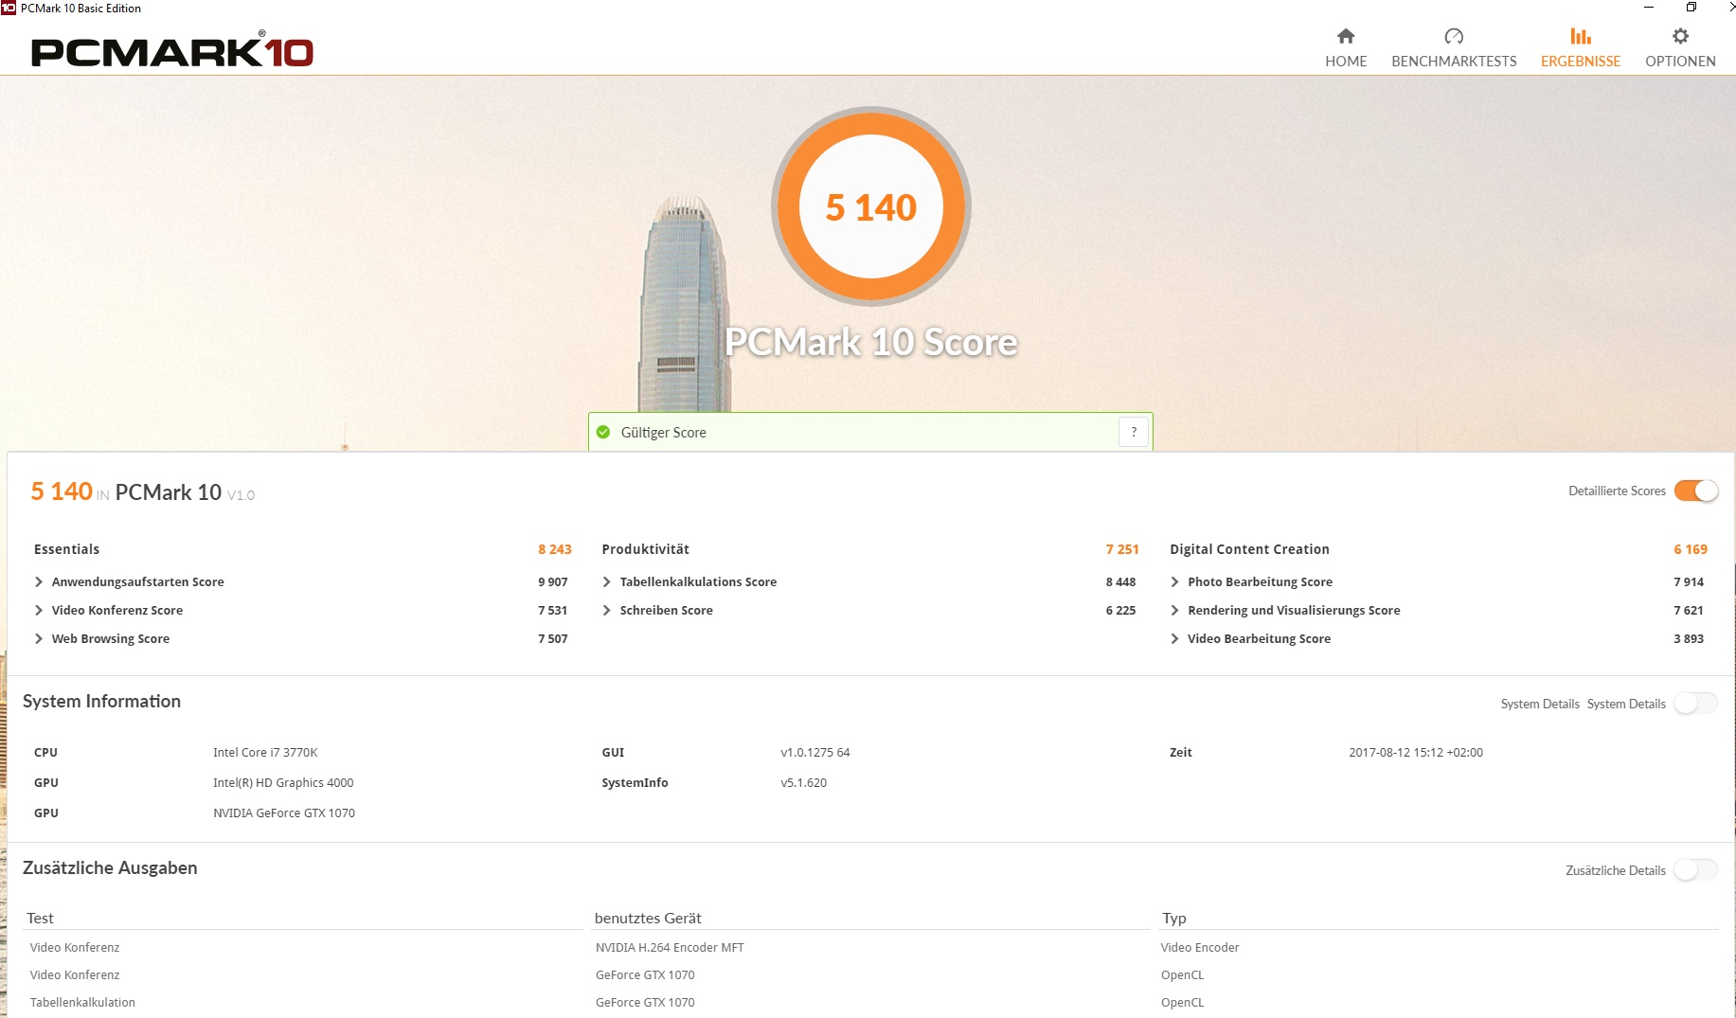Image resolution: width=1736 pixels, height=1018 pixels.
Task: Click the Zusätzliche Ausgaben heading
Action: (x=110, y=868)
